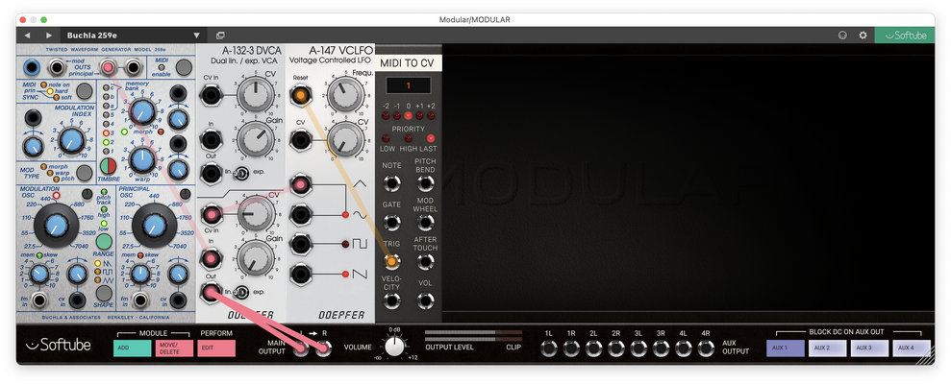The height and width of the screenshot is (384, 951).
Task: Click the Buchla MODULATION INDEX knob
Action: pyautogui.click(x=71, y=140)
